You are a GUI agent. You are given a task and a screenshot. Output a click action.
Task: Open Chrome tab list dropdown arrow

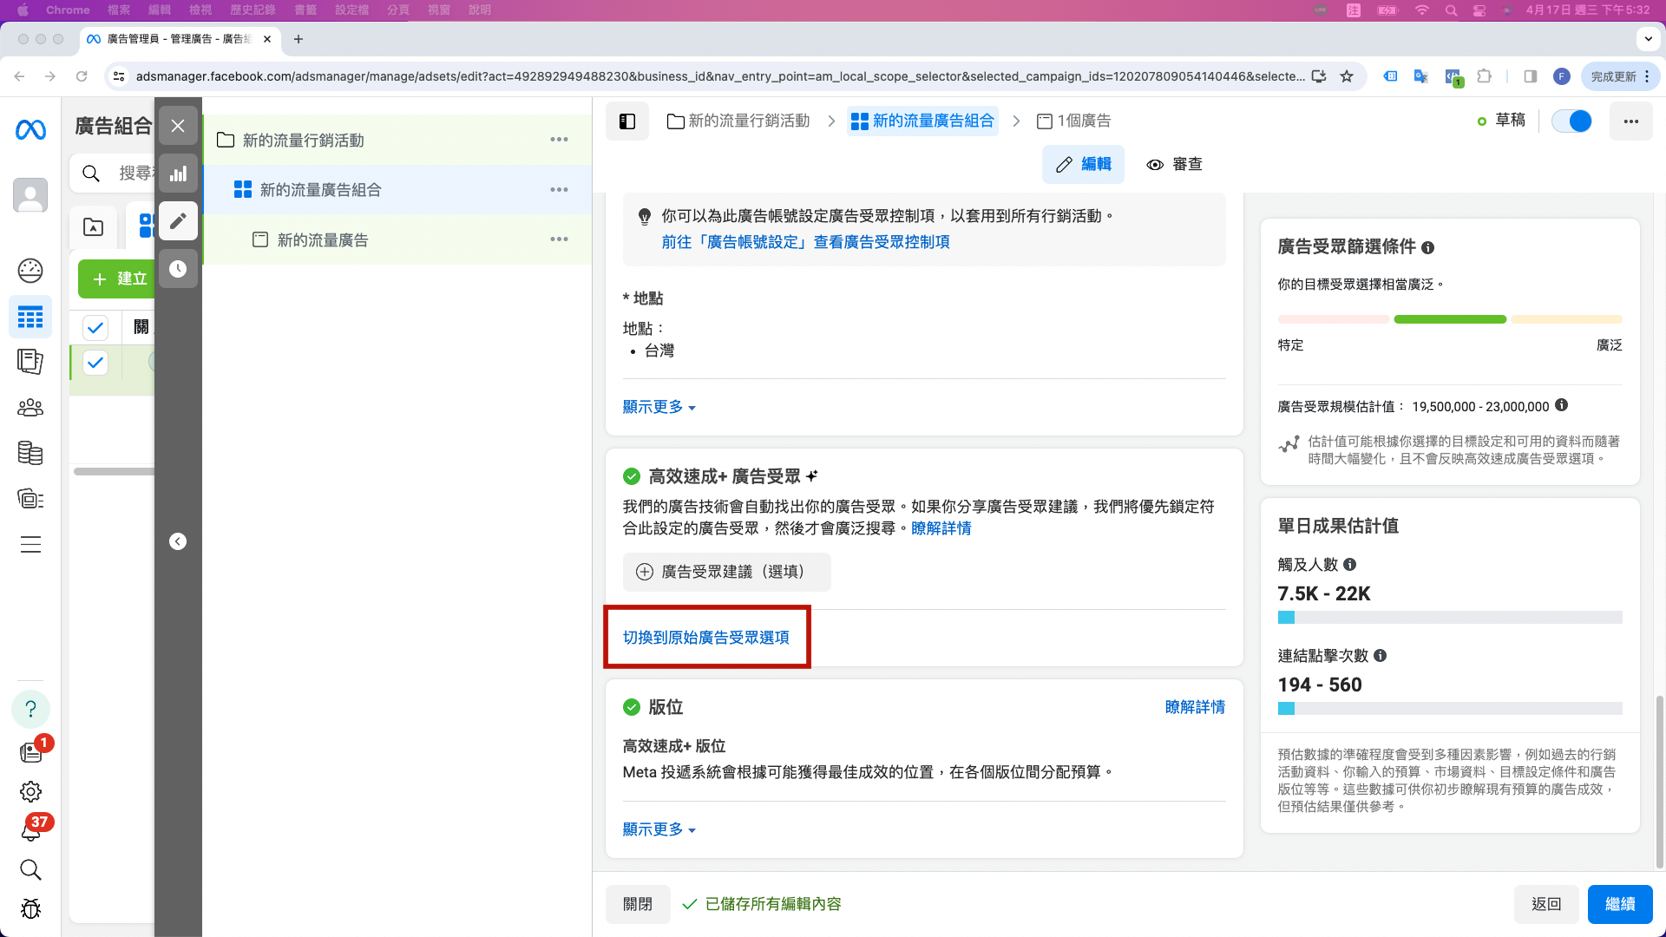(1648, 39)
